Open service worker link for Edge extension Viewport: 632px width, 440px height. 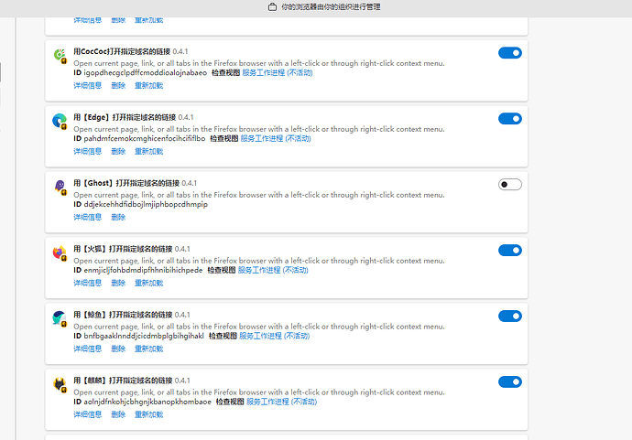point(276,138)
